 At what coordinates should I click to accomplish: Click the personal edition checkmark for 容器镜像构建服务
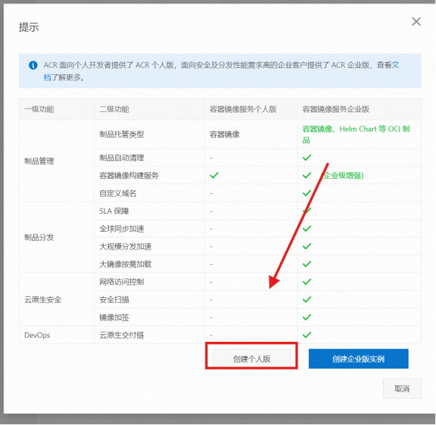coord(214,175)
